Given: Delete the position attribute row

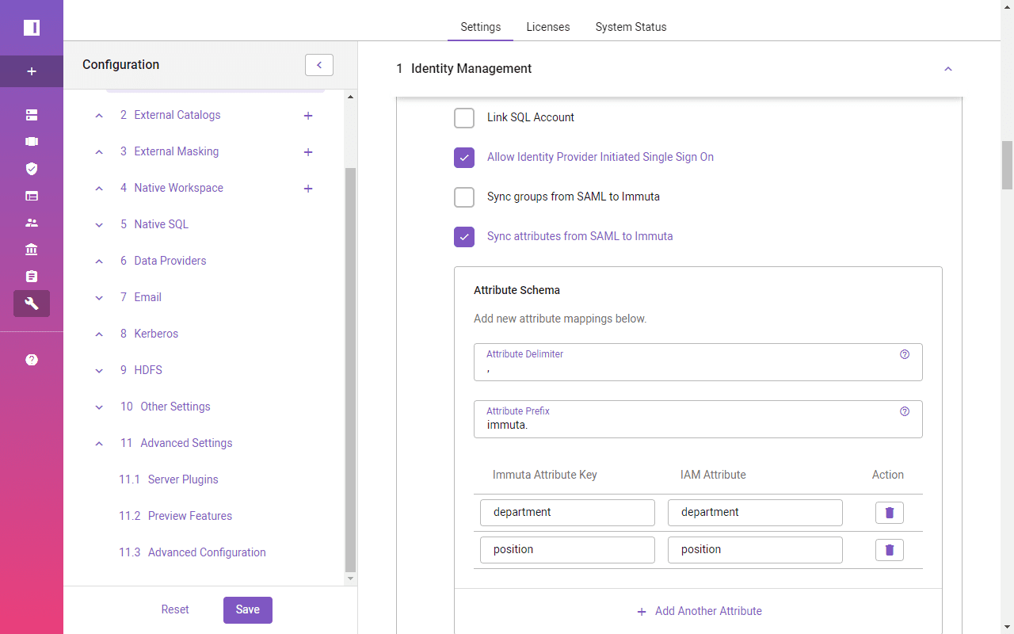Looking at the screenshot, I should point(889,550).
